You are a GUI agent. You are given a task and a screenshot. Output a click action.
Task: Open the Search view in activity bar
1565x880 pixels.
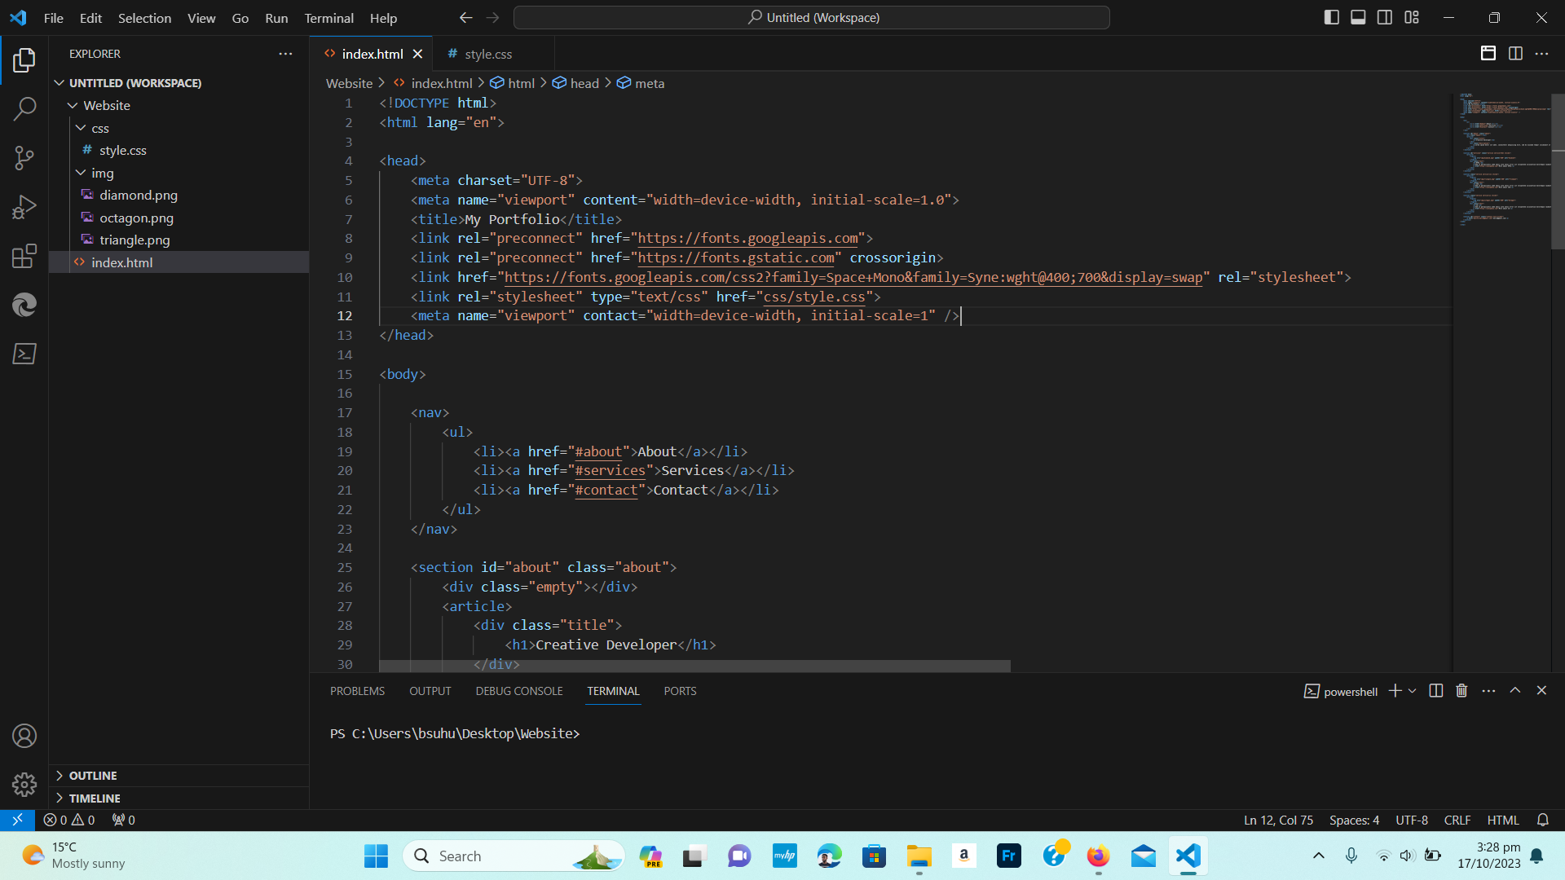click(24, 108)
